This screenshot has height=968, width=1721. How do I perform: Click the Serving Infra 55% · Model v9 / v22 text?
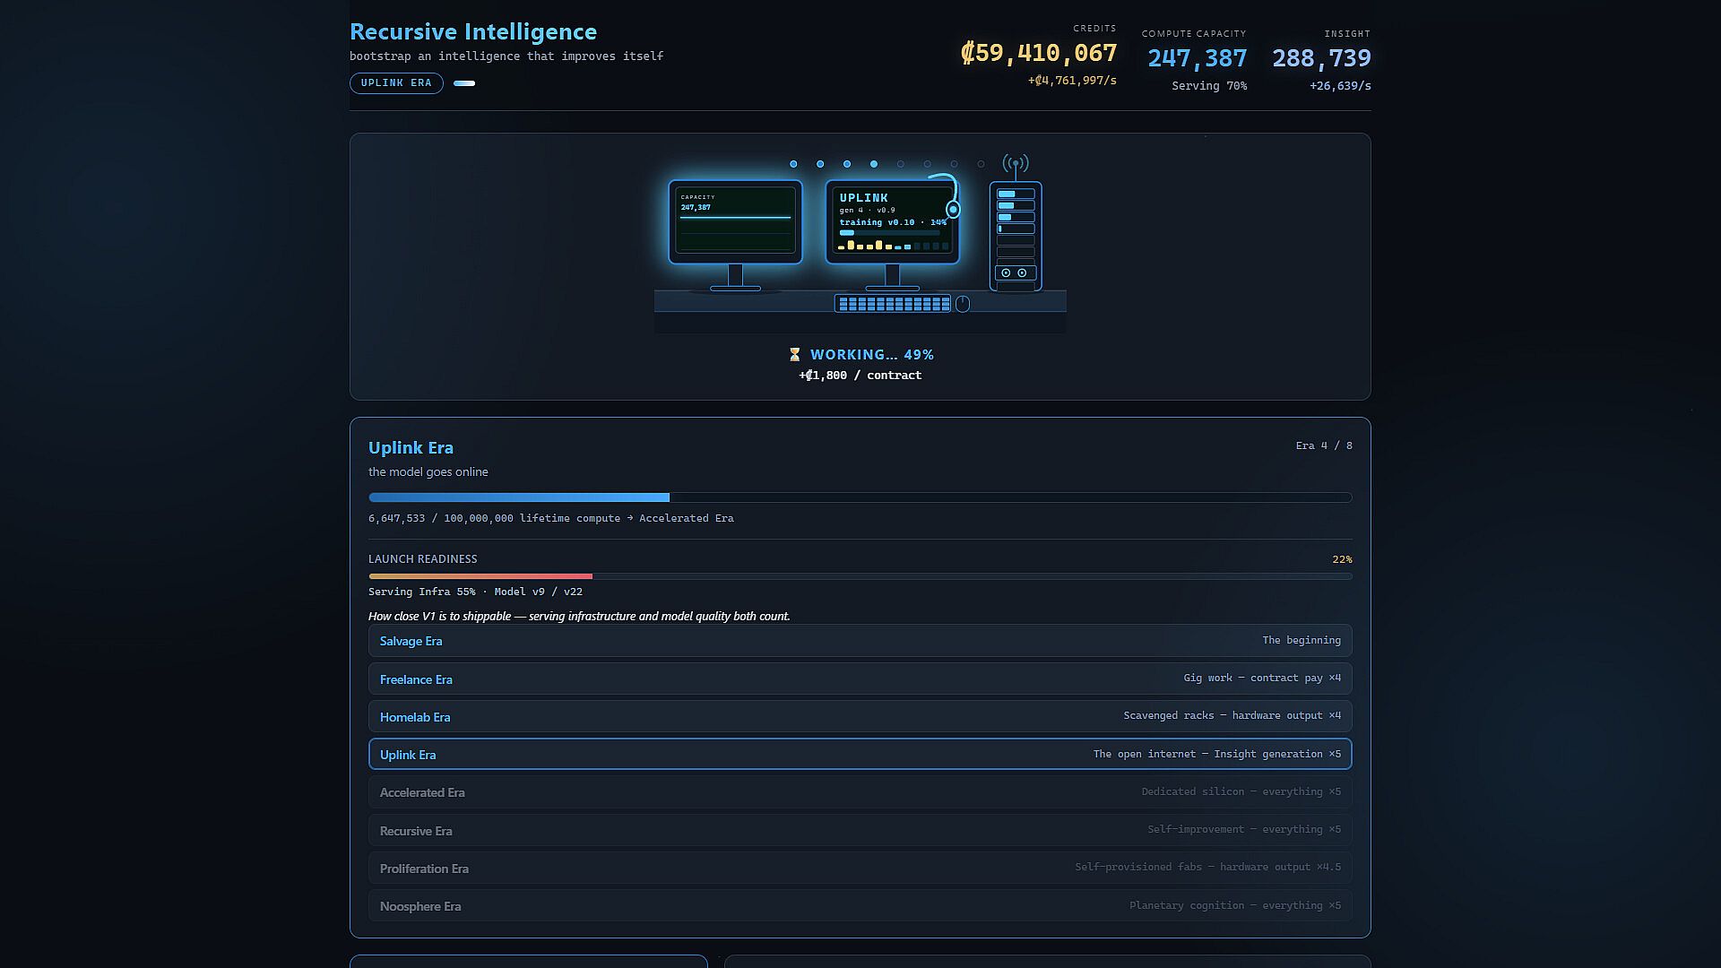[475, 592]
